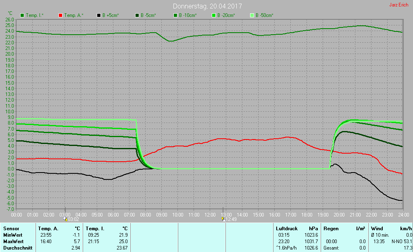Click the light green B -50cm swatch
The image size is (413, 252).
(252, 16)
